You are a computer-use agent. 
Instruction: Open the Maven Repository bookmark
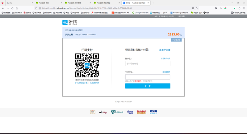tap(180, 13)
